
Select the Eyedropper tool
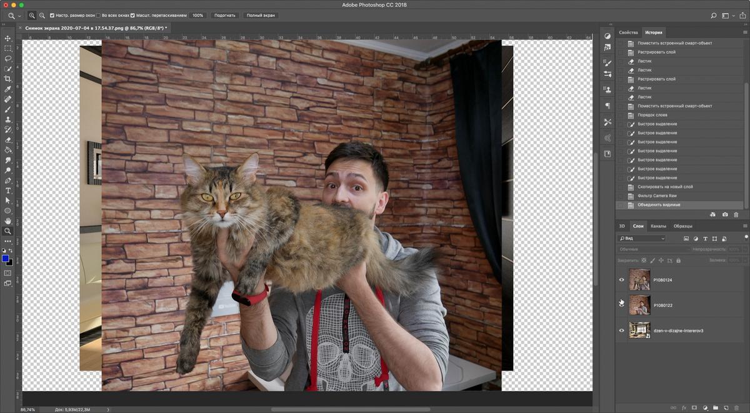pyautogui.click(x=8, y=89)
